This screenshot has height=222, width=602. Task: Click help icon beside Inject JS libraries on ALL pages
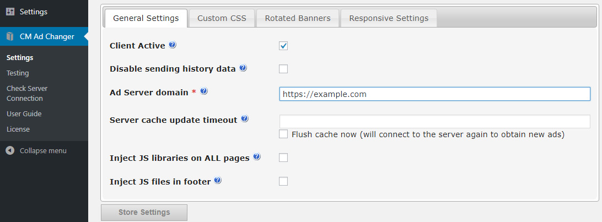pyautogui.click(x=257, y=156)
